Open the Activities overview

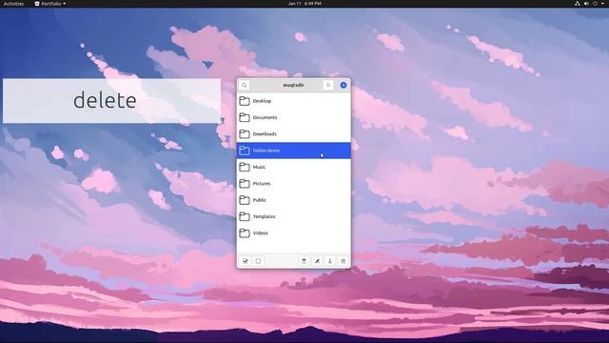[13, 4]
